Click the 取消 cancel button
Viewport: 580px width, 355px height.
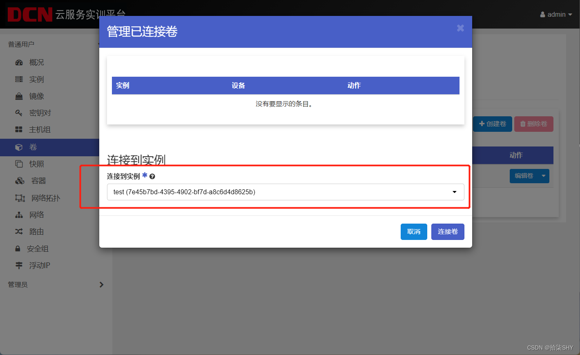[414, 232]
